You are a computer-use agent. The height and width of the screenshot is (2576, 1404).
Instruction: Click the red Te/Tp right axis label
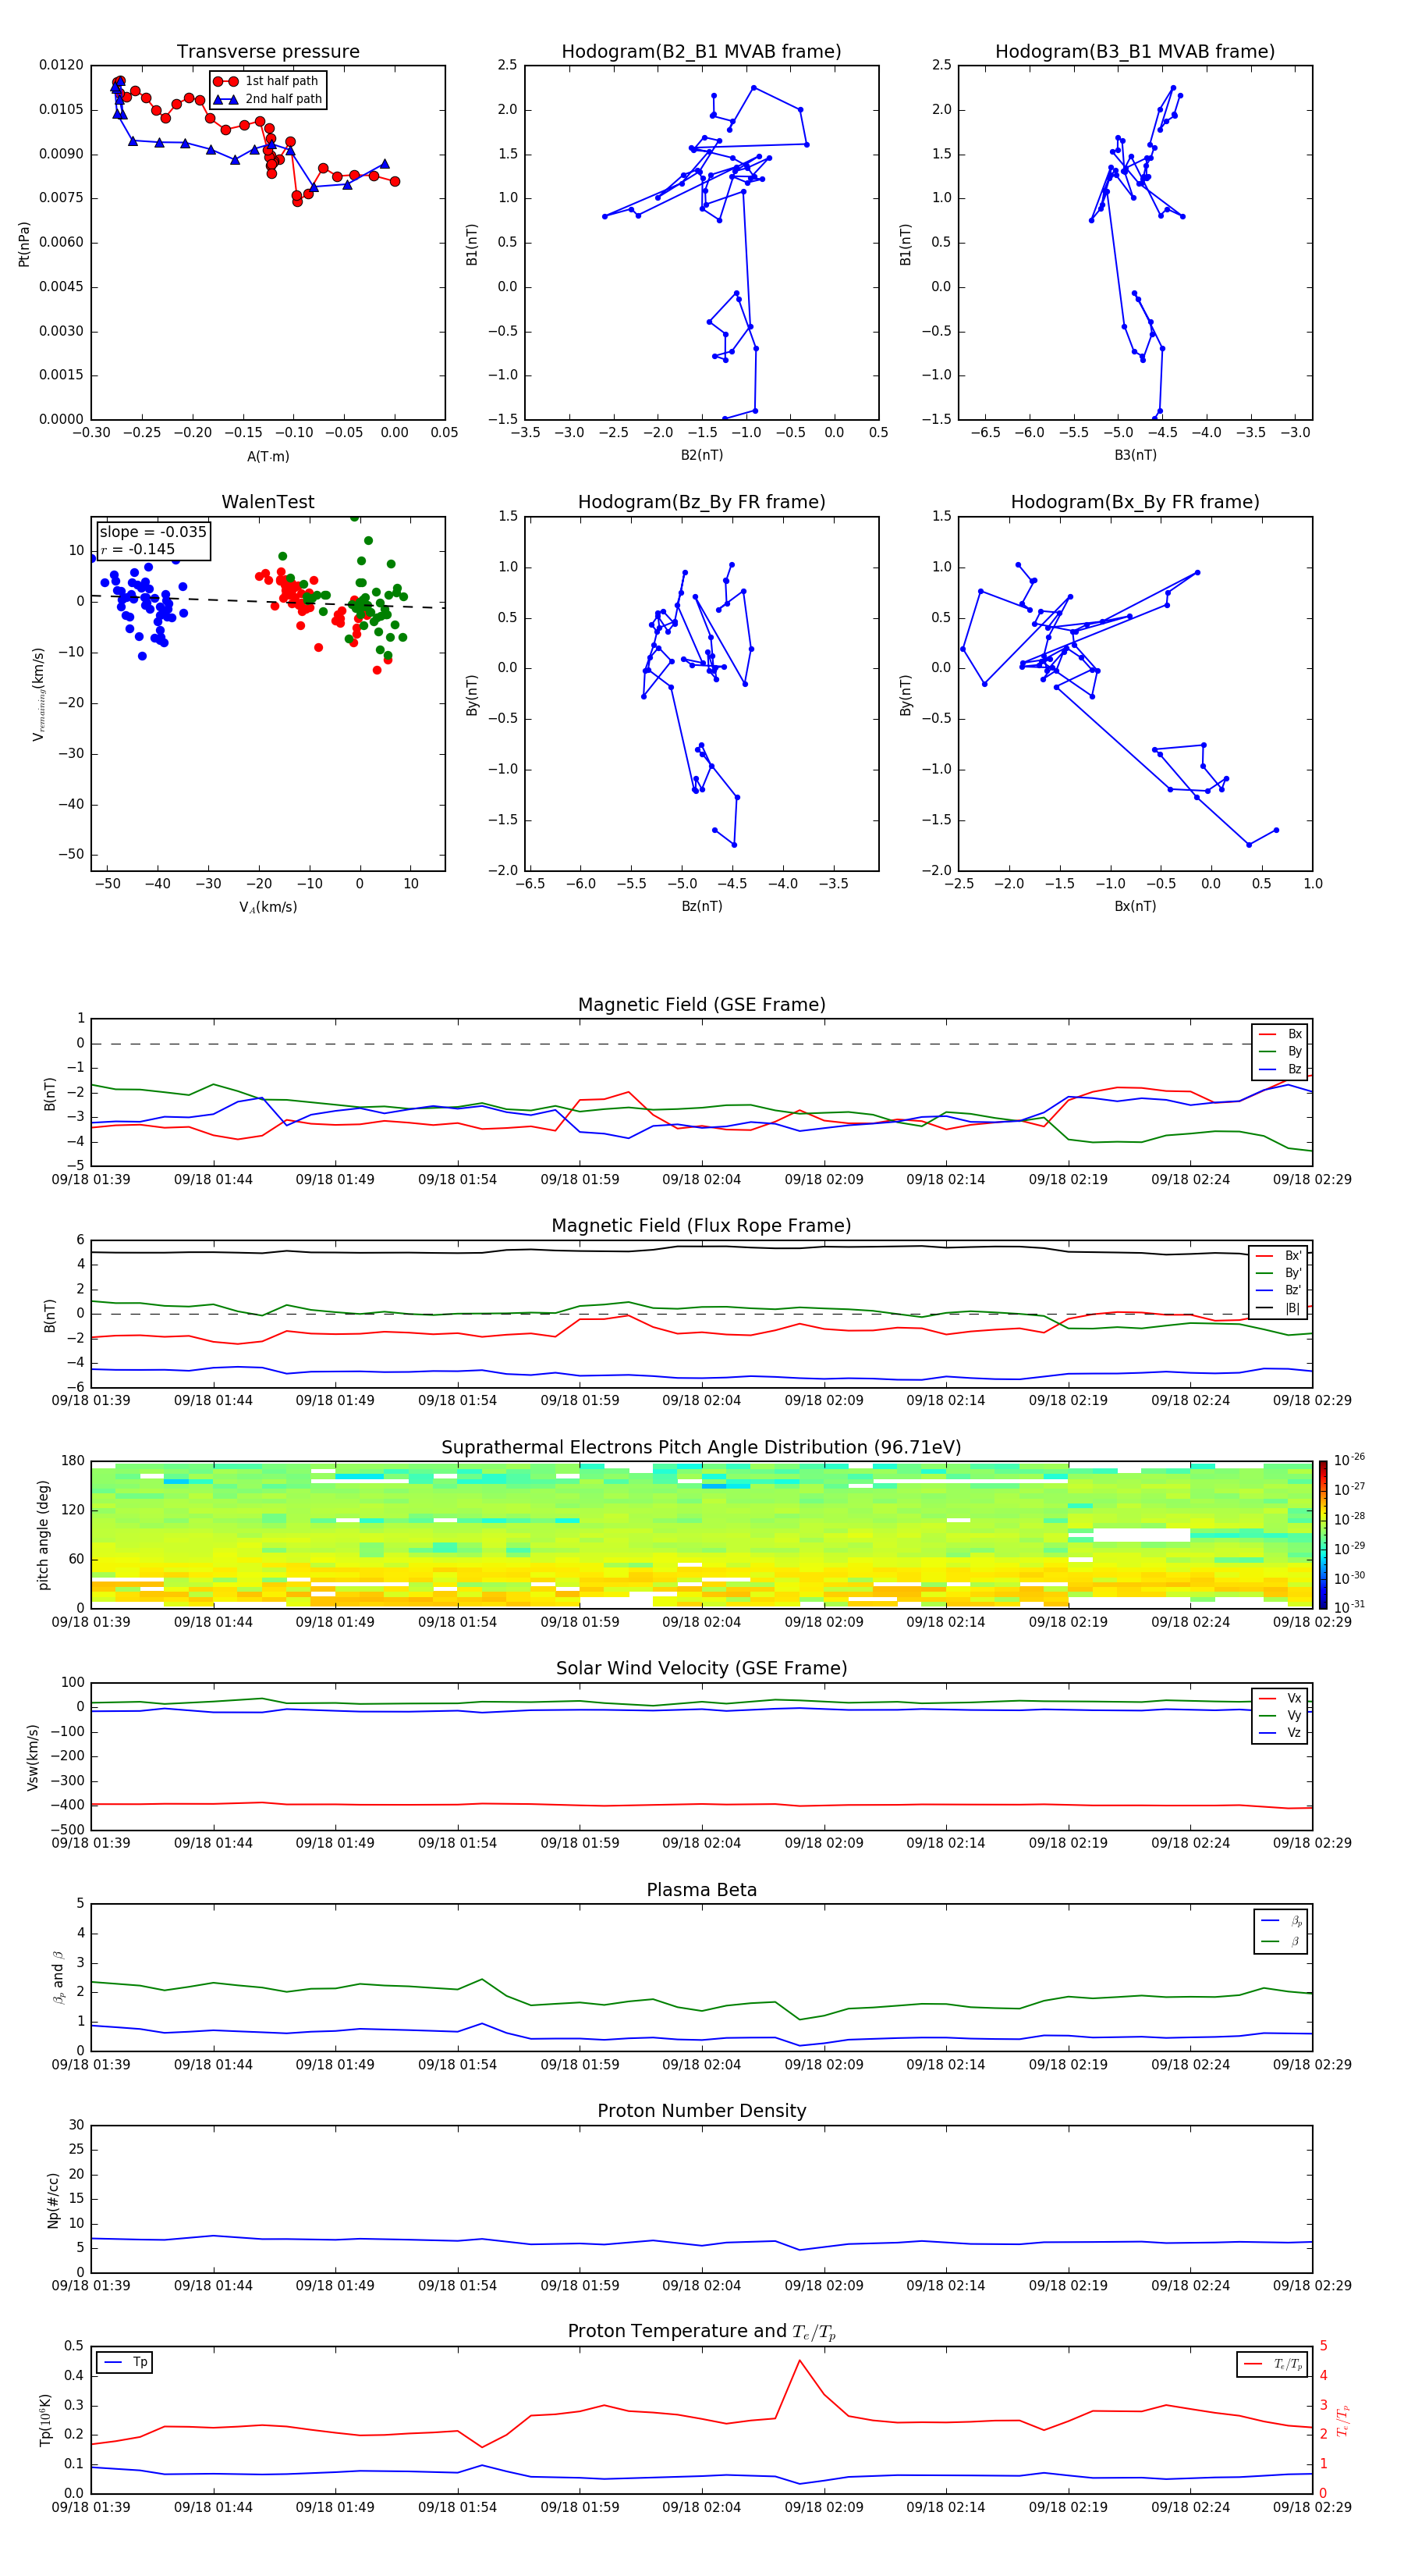click(1342, 2420)
